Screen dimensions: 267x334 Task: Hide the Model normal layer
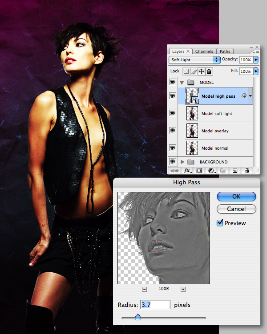coord(173,147)
